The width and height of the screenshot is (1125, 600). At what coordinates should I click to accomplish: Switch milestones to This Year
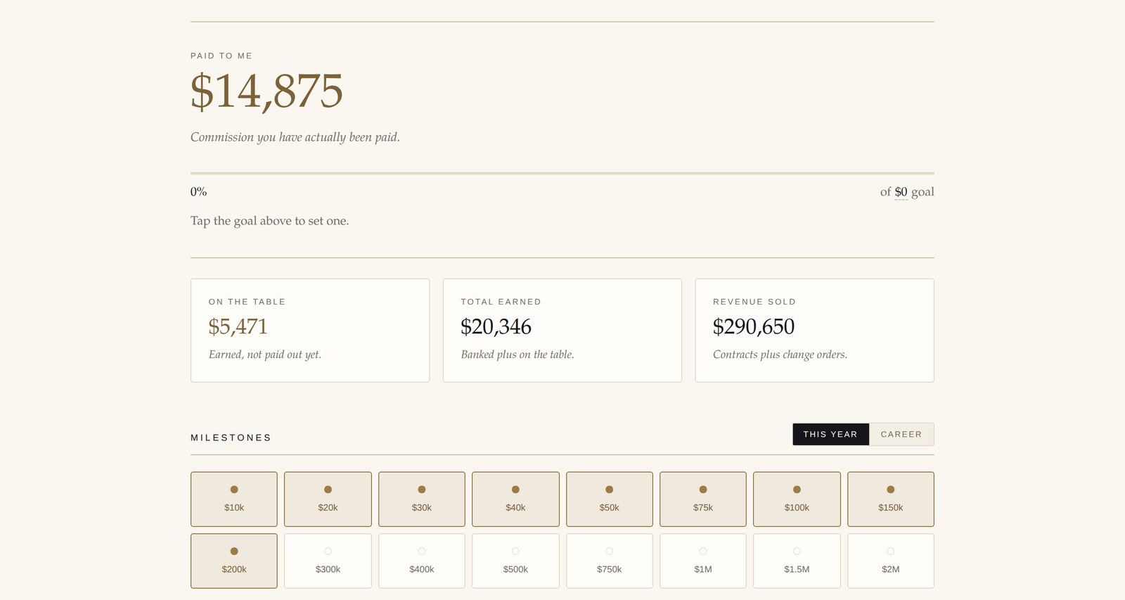coord(830,434)
